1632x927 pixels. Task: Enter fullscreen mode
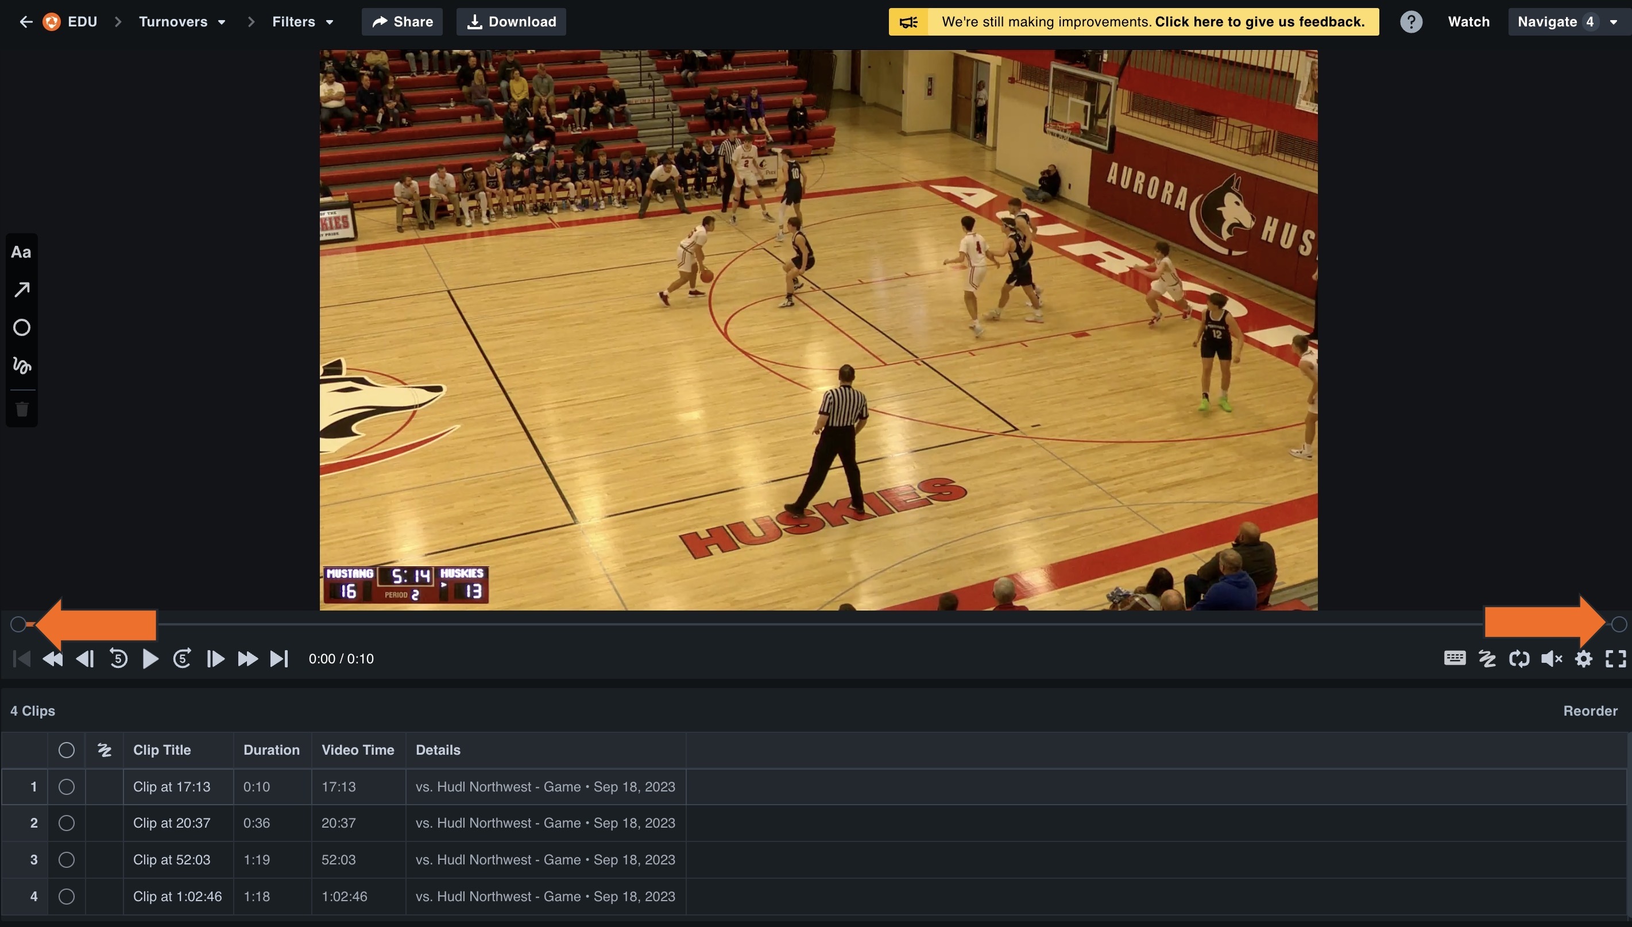tap(1615, 658)
